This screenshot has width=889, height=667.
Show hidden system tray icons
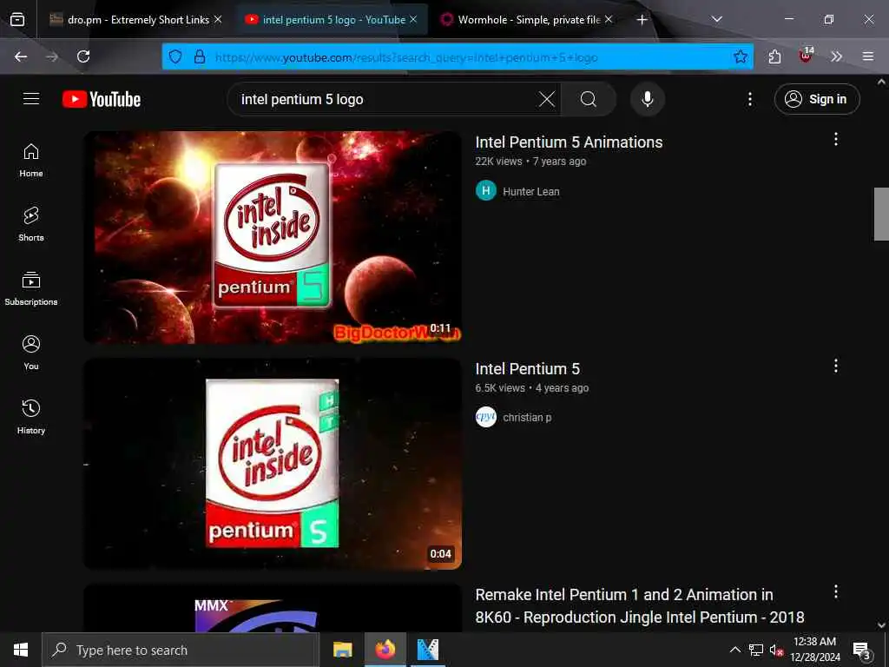734,650
